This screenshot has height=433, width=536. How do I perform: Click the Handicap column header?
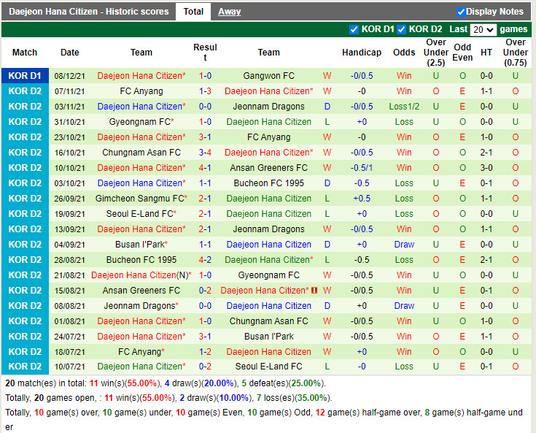(x=361, y=53)
